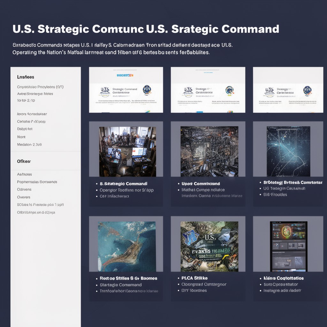Select the 'Overers' sidebar entry
Image resolution: width=327 pixels, height=327 pixels.
tap(24, 197)
